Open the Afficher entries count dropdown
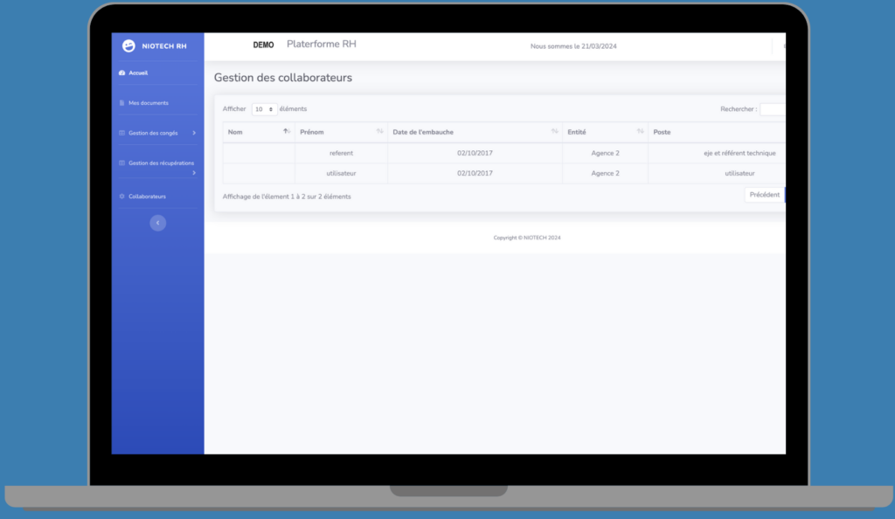The image size is (895, 519). 264,109
